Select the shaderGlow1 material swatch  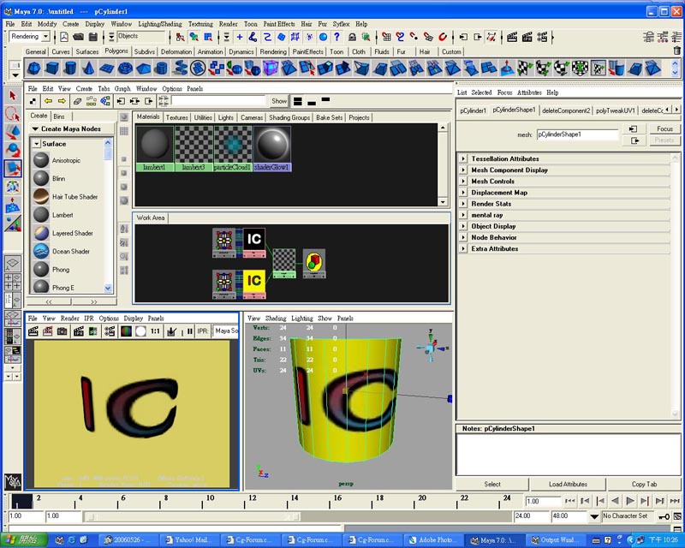point(272,149)
